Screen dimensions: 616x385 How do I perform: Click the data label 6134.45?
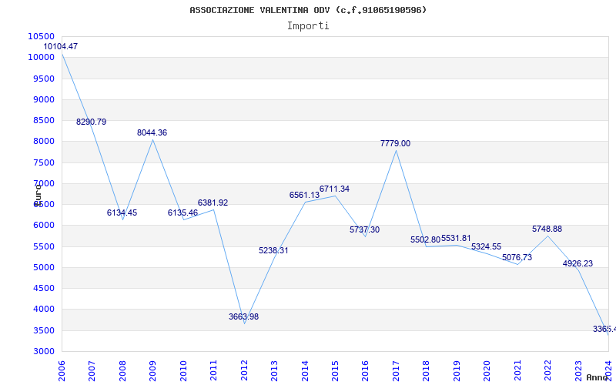click(x=122, y=213)
